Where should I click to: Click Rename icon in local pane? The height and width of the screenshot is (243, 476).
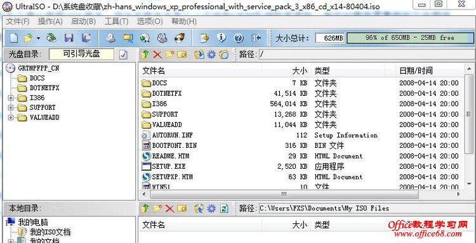pyautogui.click(x=182, y=208)
